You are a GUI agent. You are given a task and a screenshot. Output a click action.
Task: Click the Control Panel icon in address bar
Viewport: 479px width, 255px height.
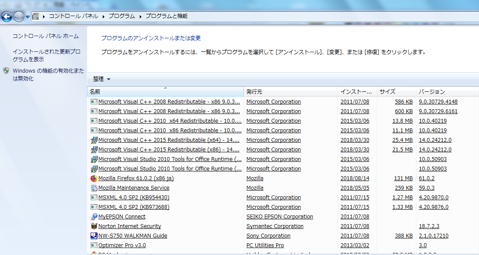tap(35, 16)
